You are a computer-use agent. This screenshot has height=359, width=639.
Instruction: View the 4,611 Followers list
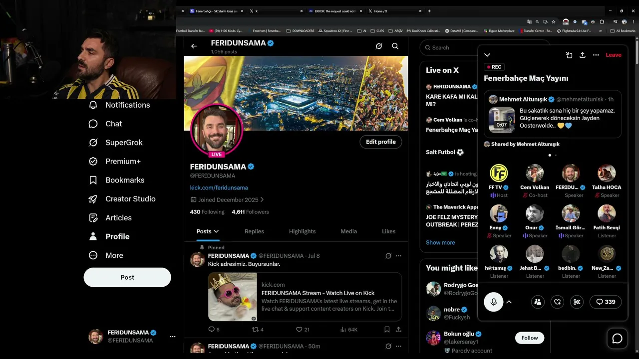click(250, 212)
